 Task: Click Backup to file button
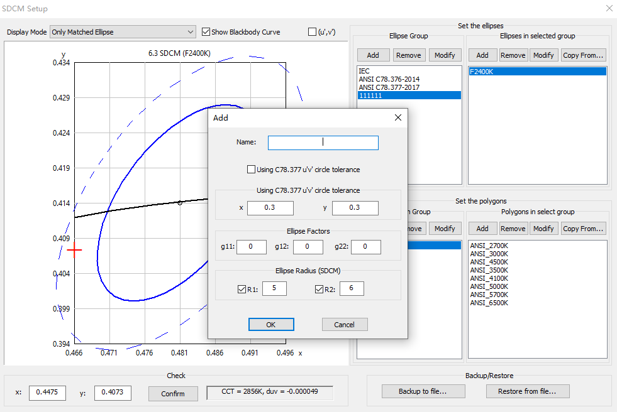tap(423, 391)
